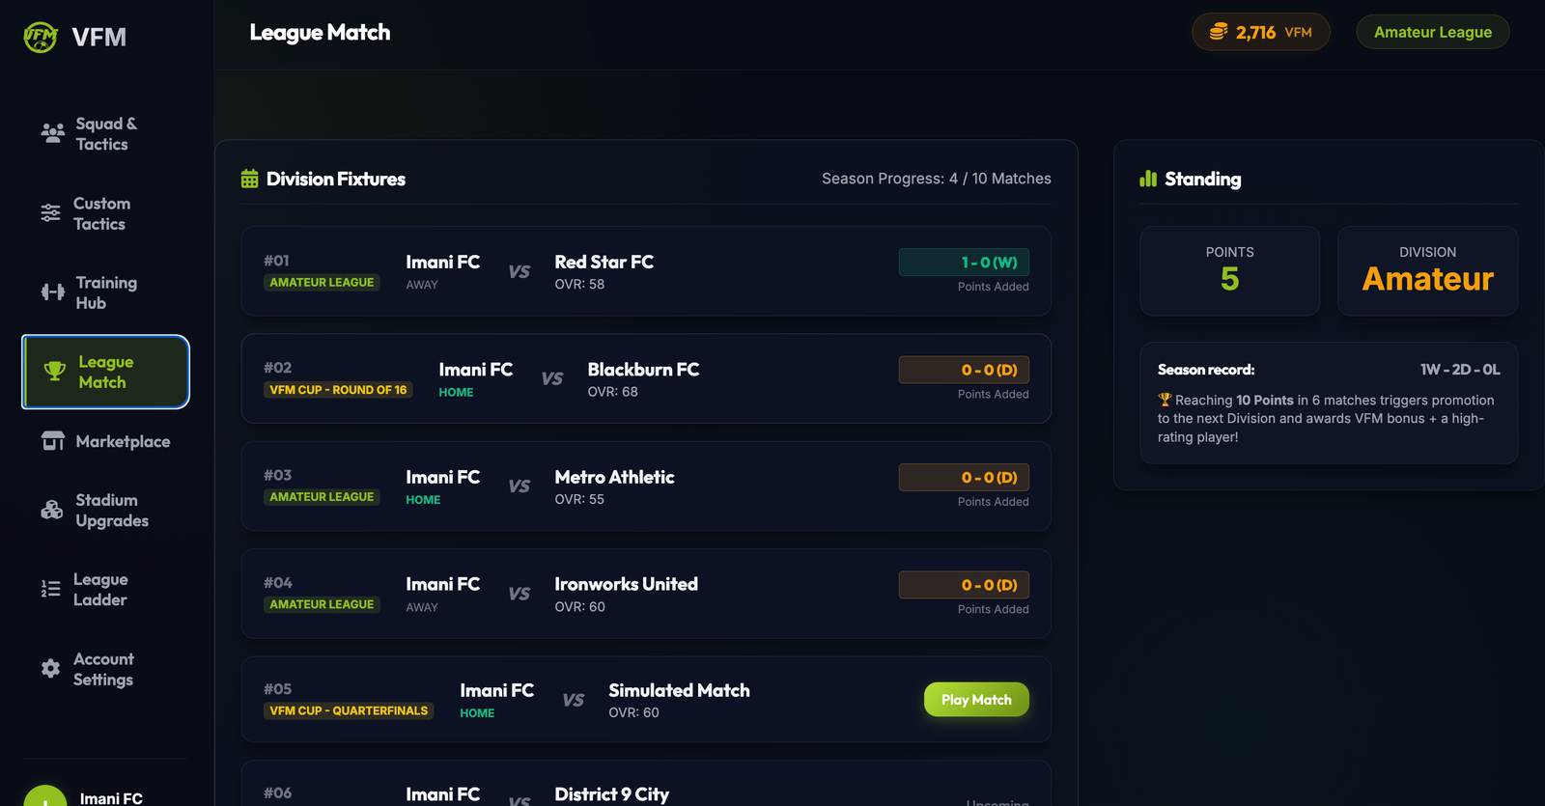Select League Match in sidebar
The width and height of the screenshot is (1545, 806).
105,372
